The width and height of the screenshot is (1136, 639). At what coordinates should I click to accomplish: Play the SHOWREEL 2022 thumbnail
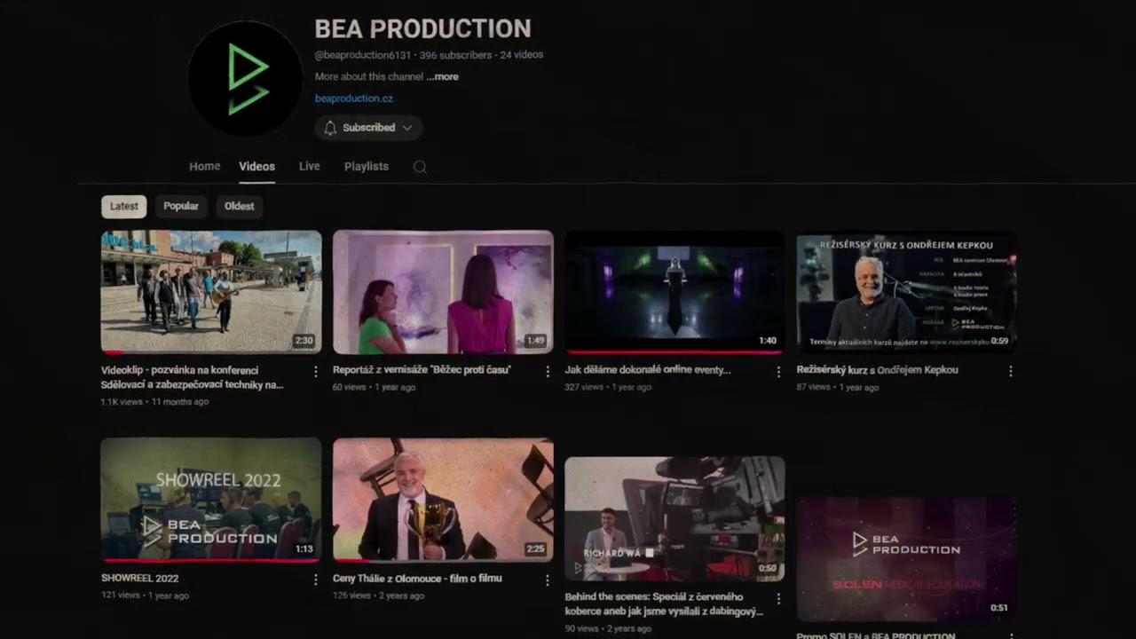tap(211, 500)
